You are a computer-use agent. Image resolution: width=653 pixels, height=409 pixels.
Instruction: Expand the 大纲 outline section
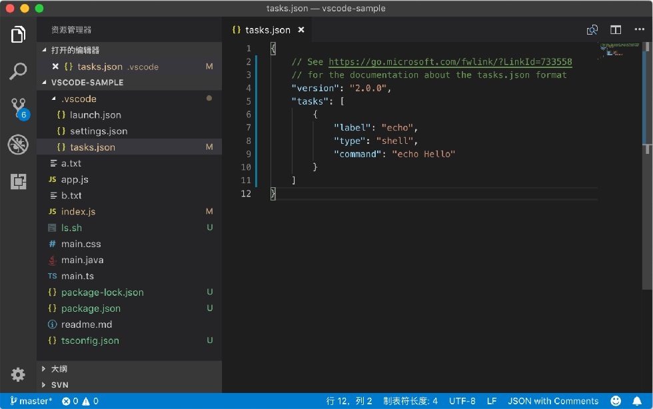pyautogui.click(x=129, y=368)
